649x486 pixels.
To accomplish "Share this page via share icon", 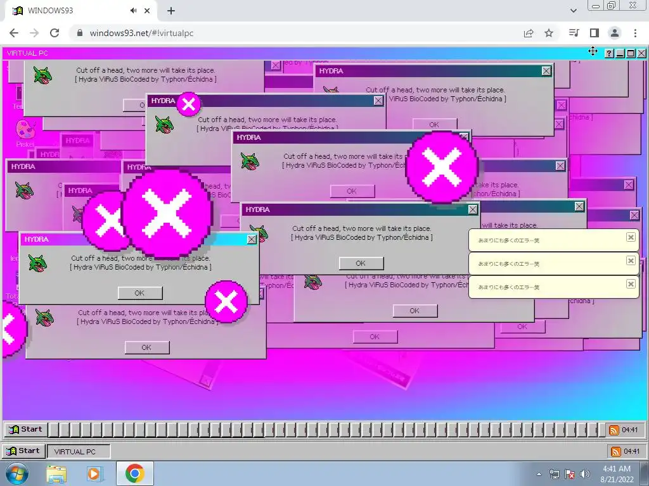I will pyautogui.click(x=529, y=33).
